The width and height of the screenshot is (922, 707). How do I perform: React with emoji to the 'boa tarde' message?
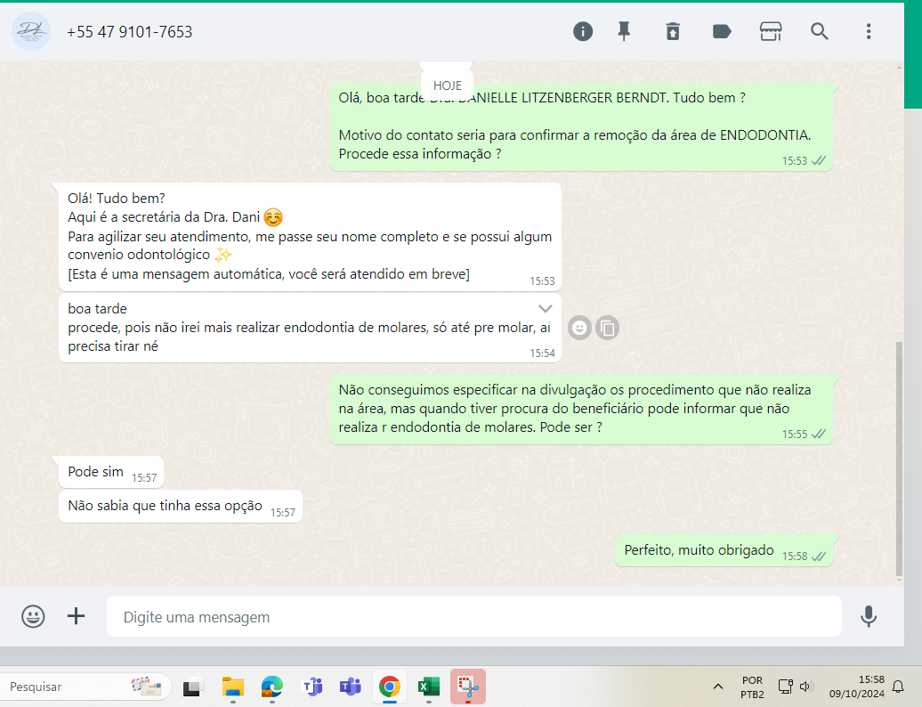click(x=579, y=328)
